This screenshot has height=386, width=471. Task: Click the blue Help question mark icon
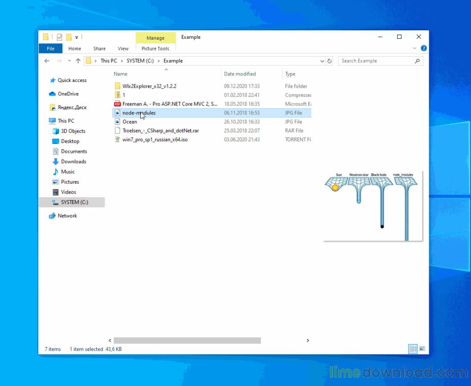(423, 48)
